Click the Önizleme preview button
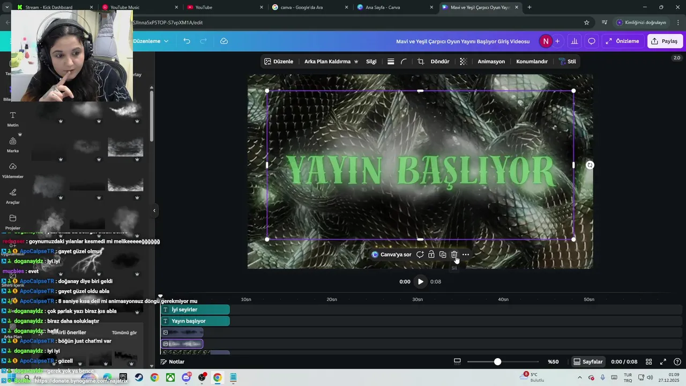The image size is (686, 386). tap(623, 41)
